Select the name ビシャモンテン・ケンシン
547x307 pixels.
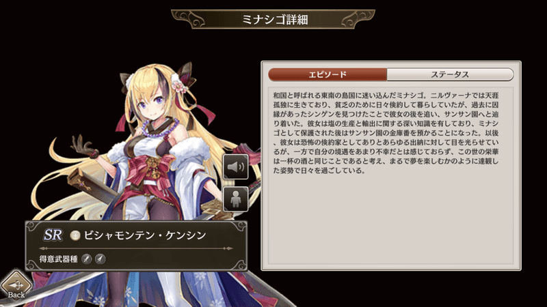145,235
